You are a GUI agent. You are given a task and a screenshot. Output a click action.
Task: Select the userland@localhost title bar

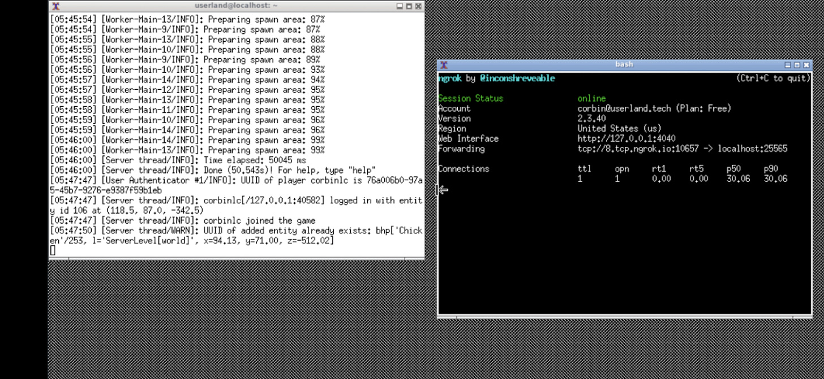pos(238,6)
